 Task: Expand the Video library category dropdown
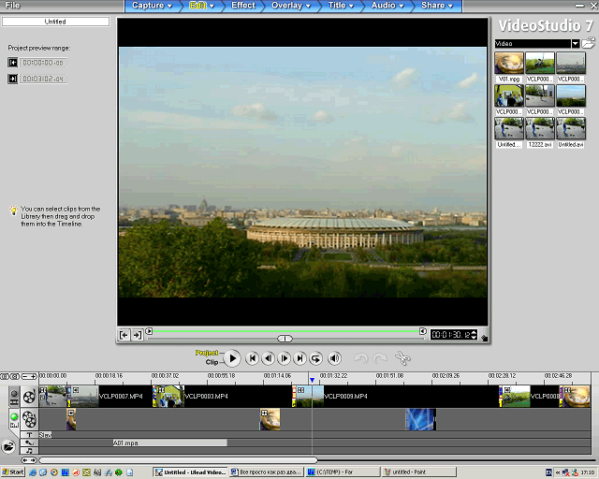575,43
